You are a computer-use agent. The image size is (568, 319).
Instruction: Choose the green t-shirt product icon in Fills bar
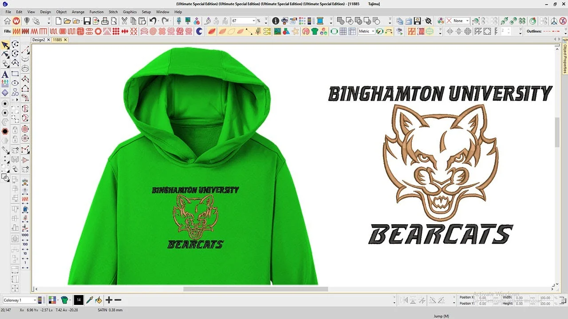[x=315, y=31]
